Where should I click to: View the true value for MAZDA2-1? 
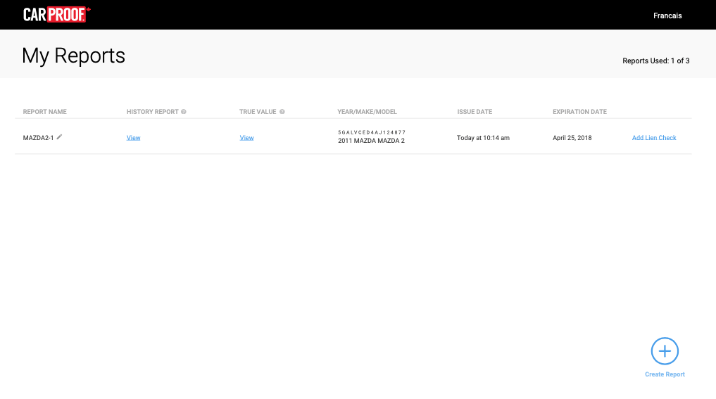(x=246, y=138)
